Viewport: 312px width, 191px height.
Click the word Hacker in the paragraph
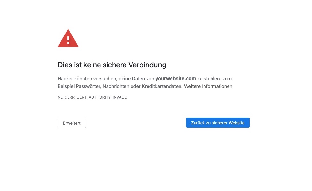point(65,79)
